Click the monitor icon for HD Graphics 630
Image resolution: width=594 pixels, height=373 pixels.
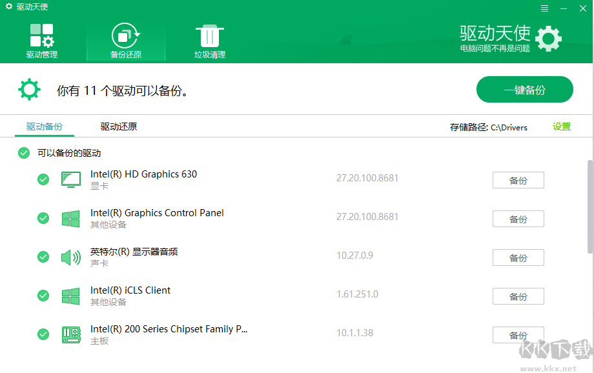(x=71, y=179)
